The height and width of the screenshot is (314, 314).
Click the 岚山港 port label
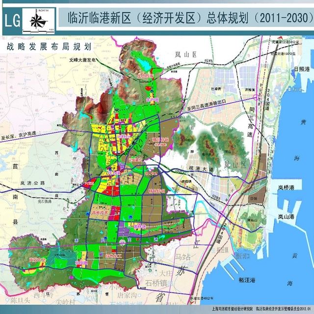click(286, 217)
